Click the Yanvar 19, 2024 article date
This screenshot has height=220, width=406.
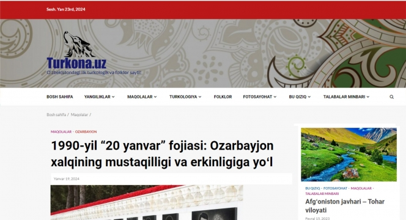pyautogui.click(x=66, y=179)
